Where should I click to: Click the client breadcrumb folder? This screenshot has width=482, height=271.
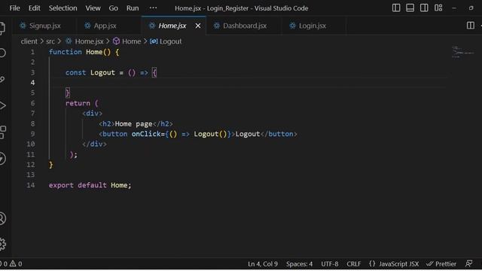(29, 41)
